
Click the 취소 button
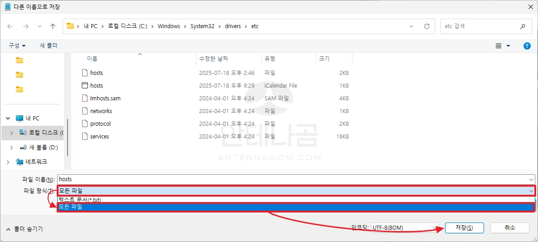510,227
